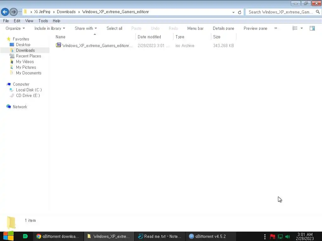The height and width of the screenshot is (241, 322).
Task: Toggle the Details pane
Action: point(224,28)
